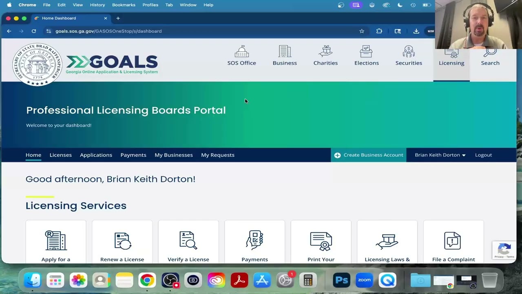Screen dimensions: 522x294
Task: Open the App Store from the Dock
Action: point(262,280)
